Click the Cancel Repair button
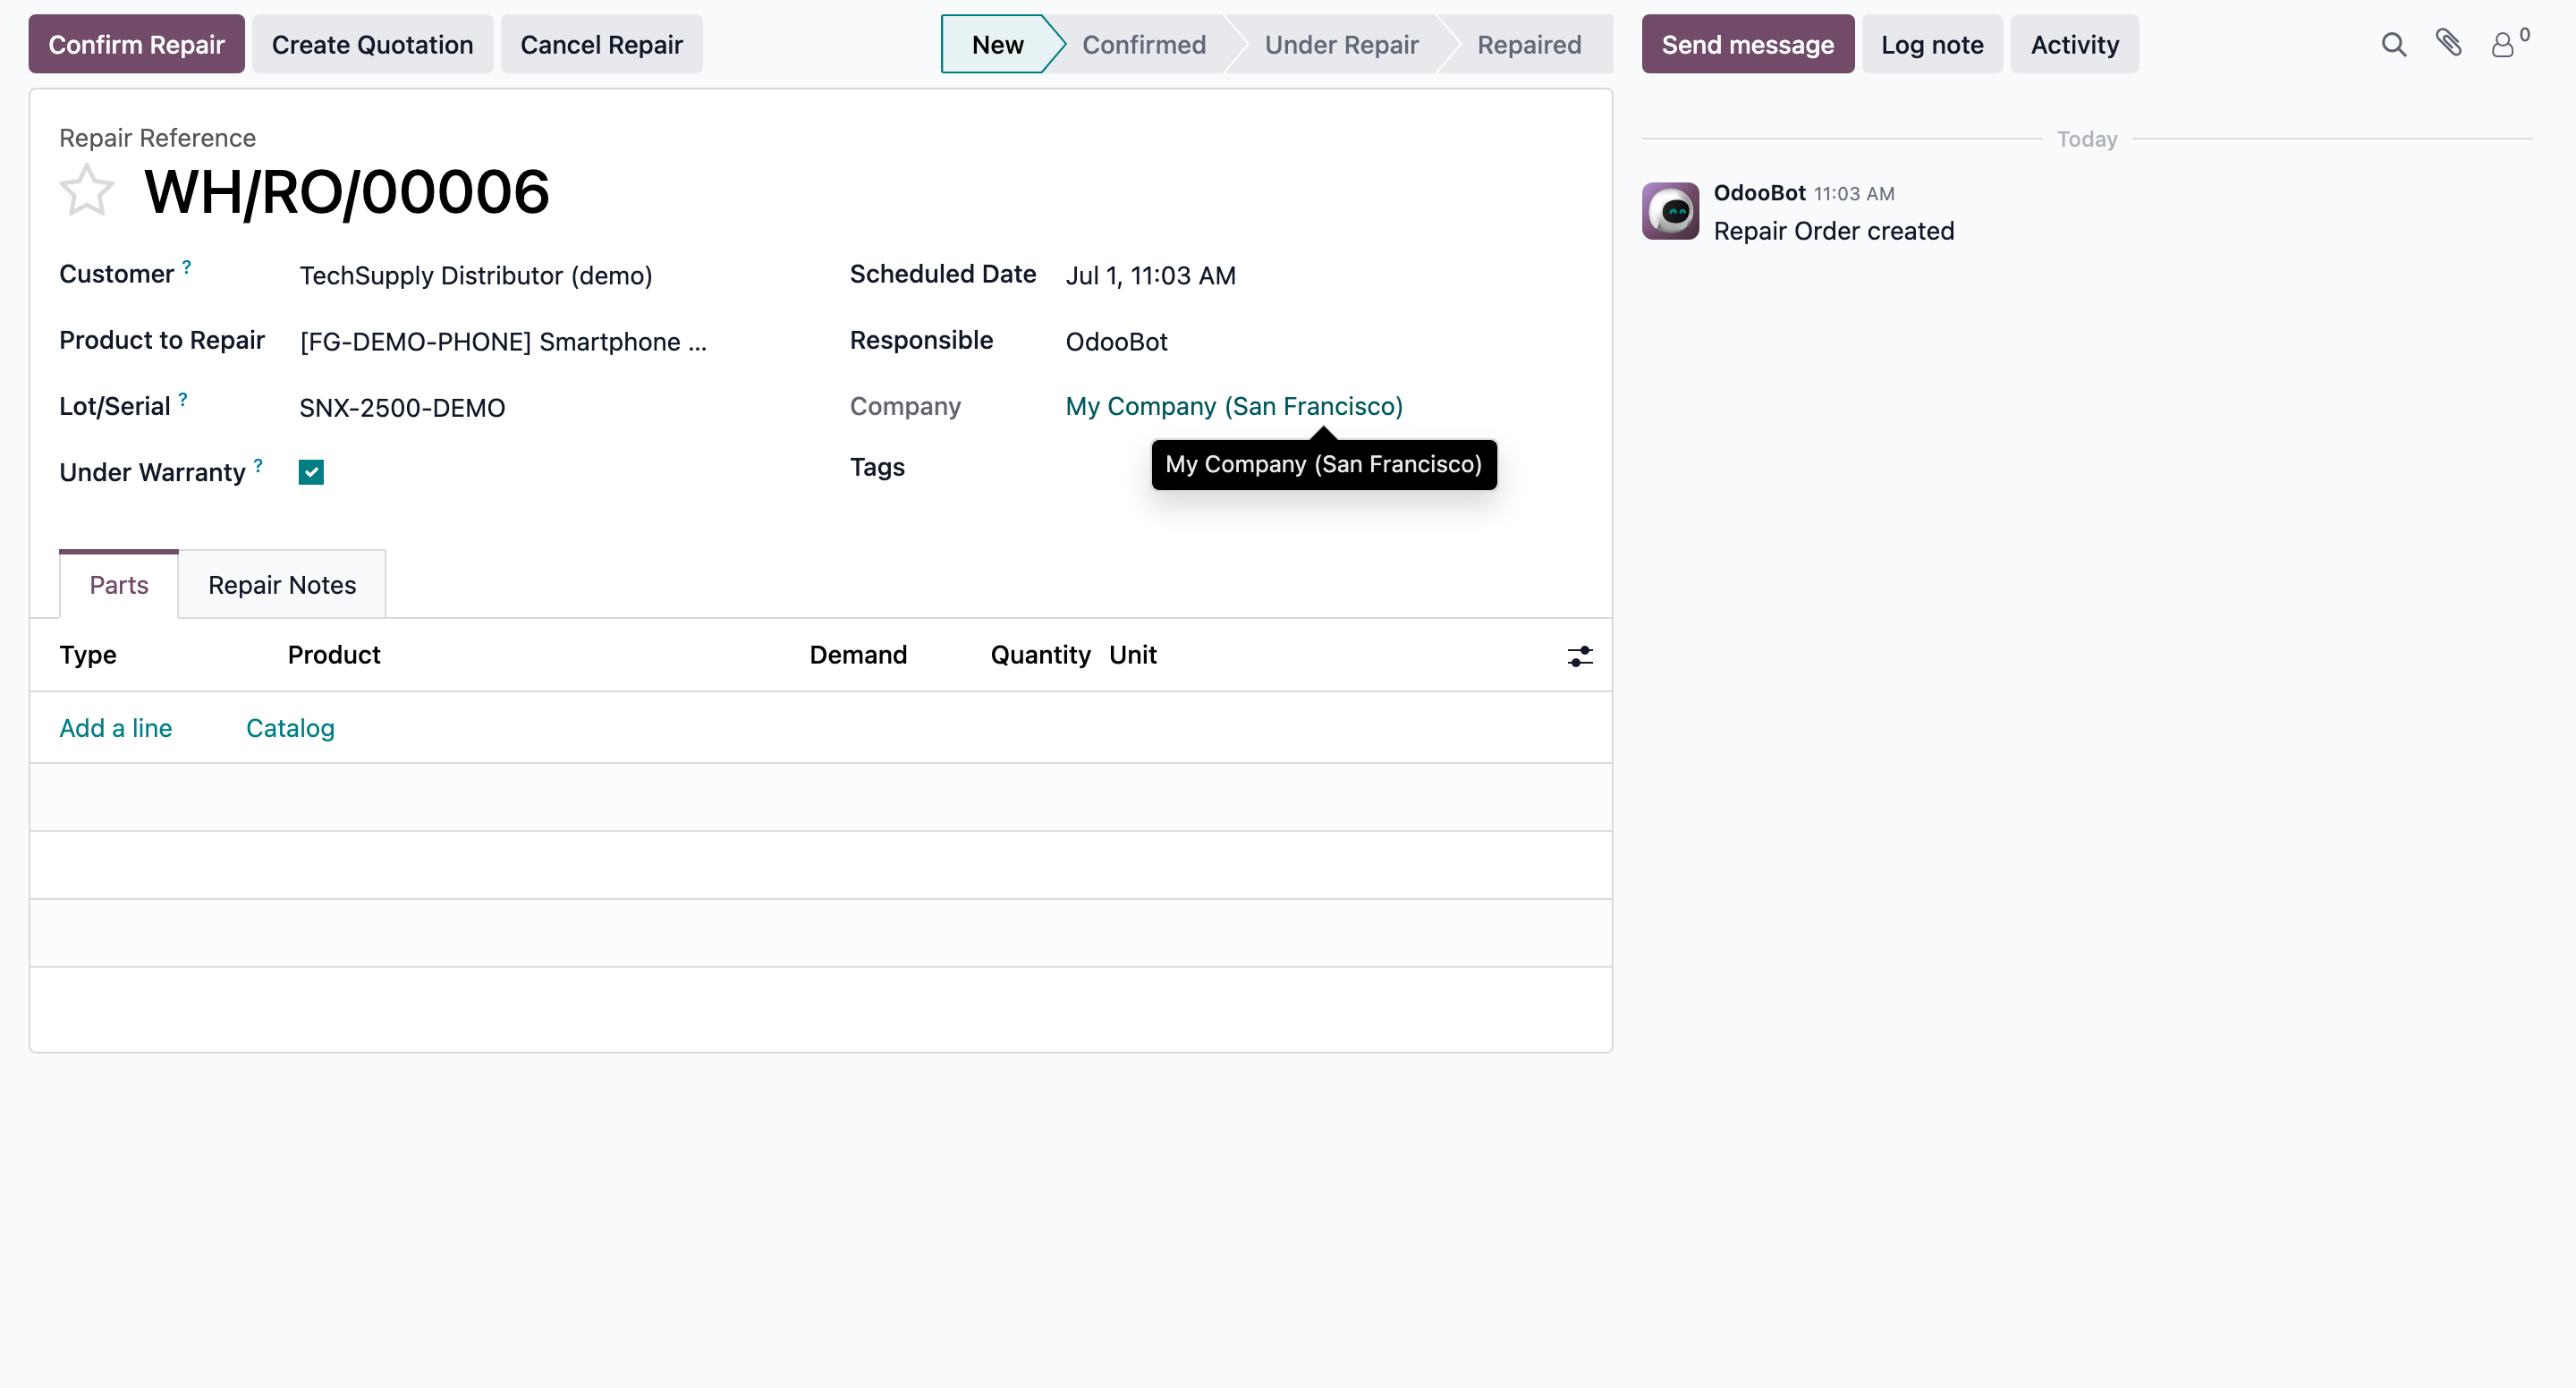Screen dimensions: 2576x1388 (601, 44)
